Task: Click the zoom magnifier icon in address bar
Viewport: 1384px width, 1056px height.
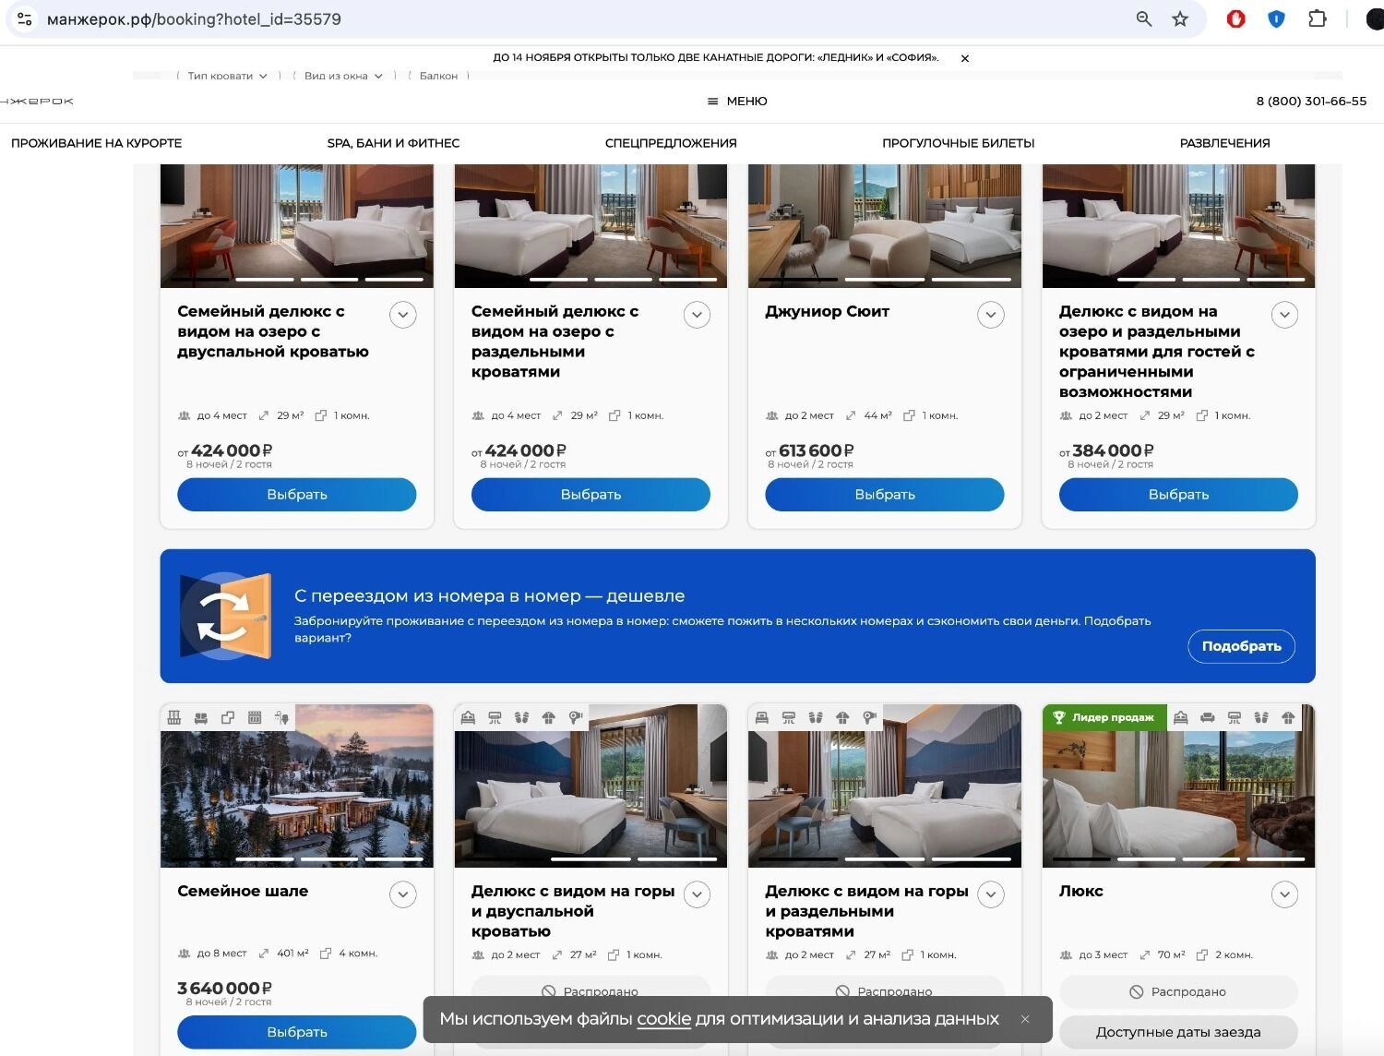Action: 1144,19
